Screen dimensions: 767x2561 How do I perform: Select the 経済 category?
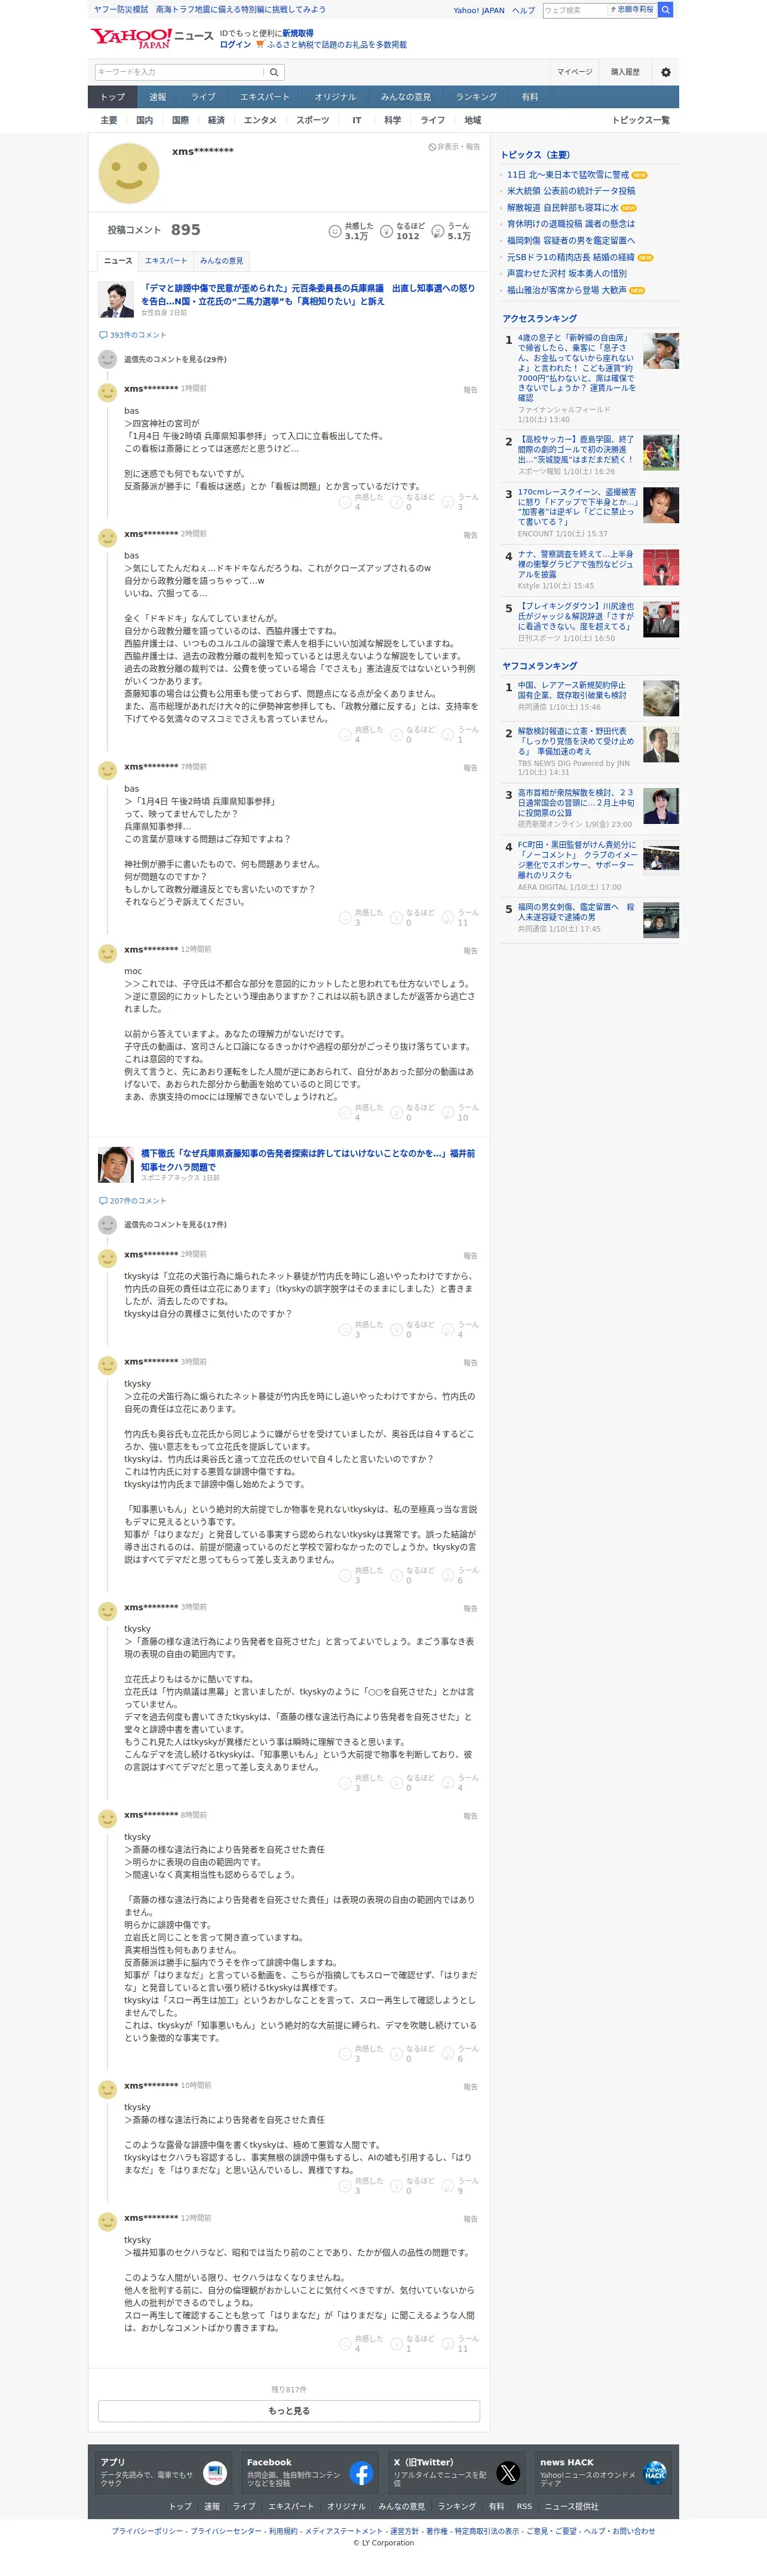click(216, 120)
